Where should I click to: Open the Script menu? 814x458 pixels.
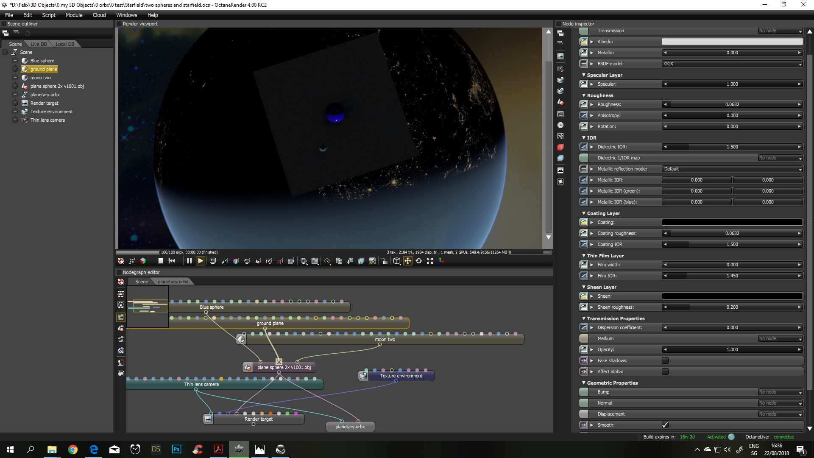(49, 15)
